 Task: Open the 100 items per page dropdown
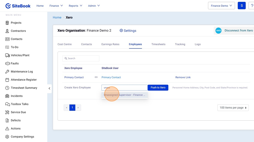point(233,108)
